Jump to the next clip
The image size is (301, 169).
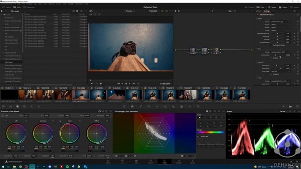coord(134,84)
